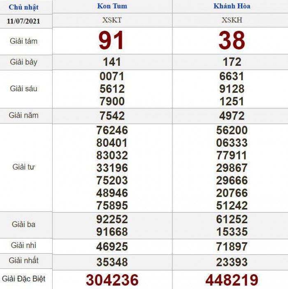The width and height of the screenshot is (288, 289).
Task: Click Khánh Hòa Giải ba number 61252
Action: (232, 219)
